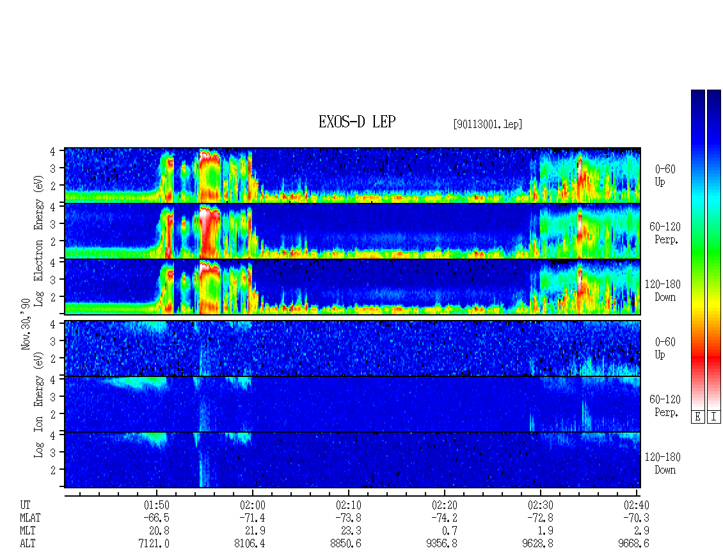723x560 pixels.
Task: Click the MLAT value -71.4
Action: pos(252,518)
